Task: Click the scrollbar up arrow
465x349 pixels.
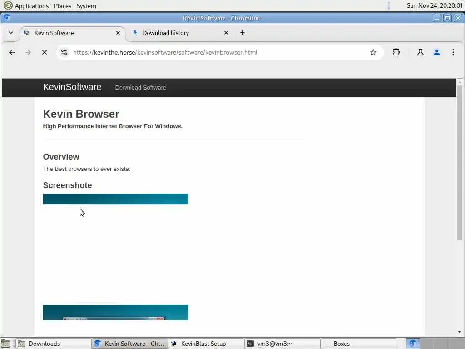Action: pos(460,82)
